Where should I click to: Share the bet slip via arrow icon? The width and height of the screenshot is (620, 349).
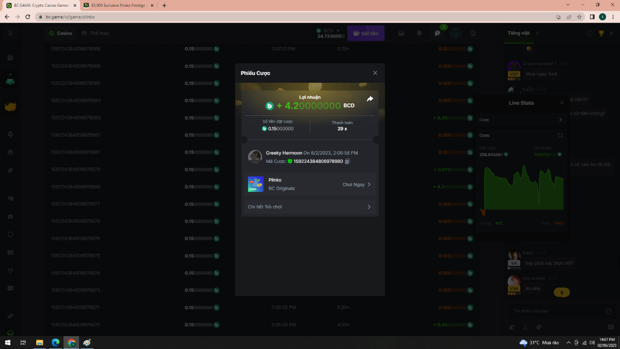coord(370,99)
